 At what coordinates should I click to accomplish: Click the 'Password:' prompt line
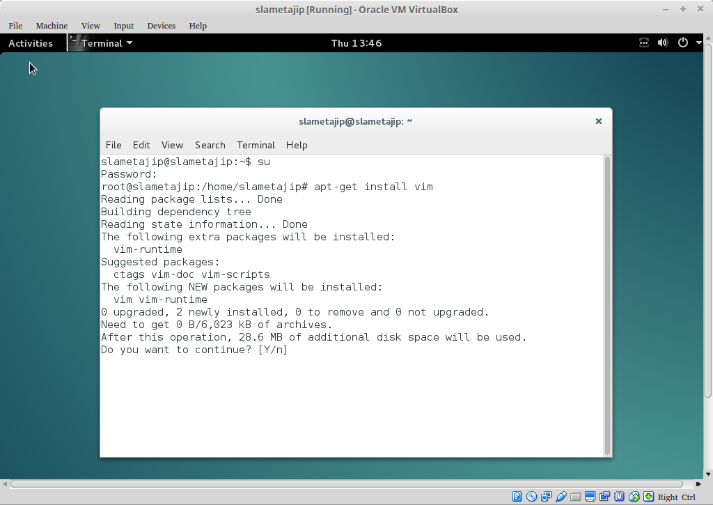129,174
